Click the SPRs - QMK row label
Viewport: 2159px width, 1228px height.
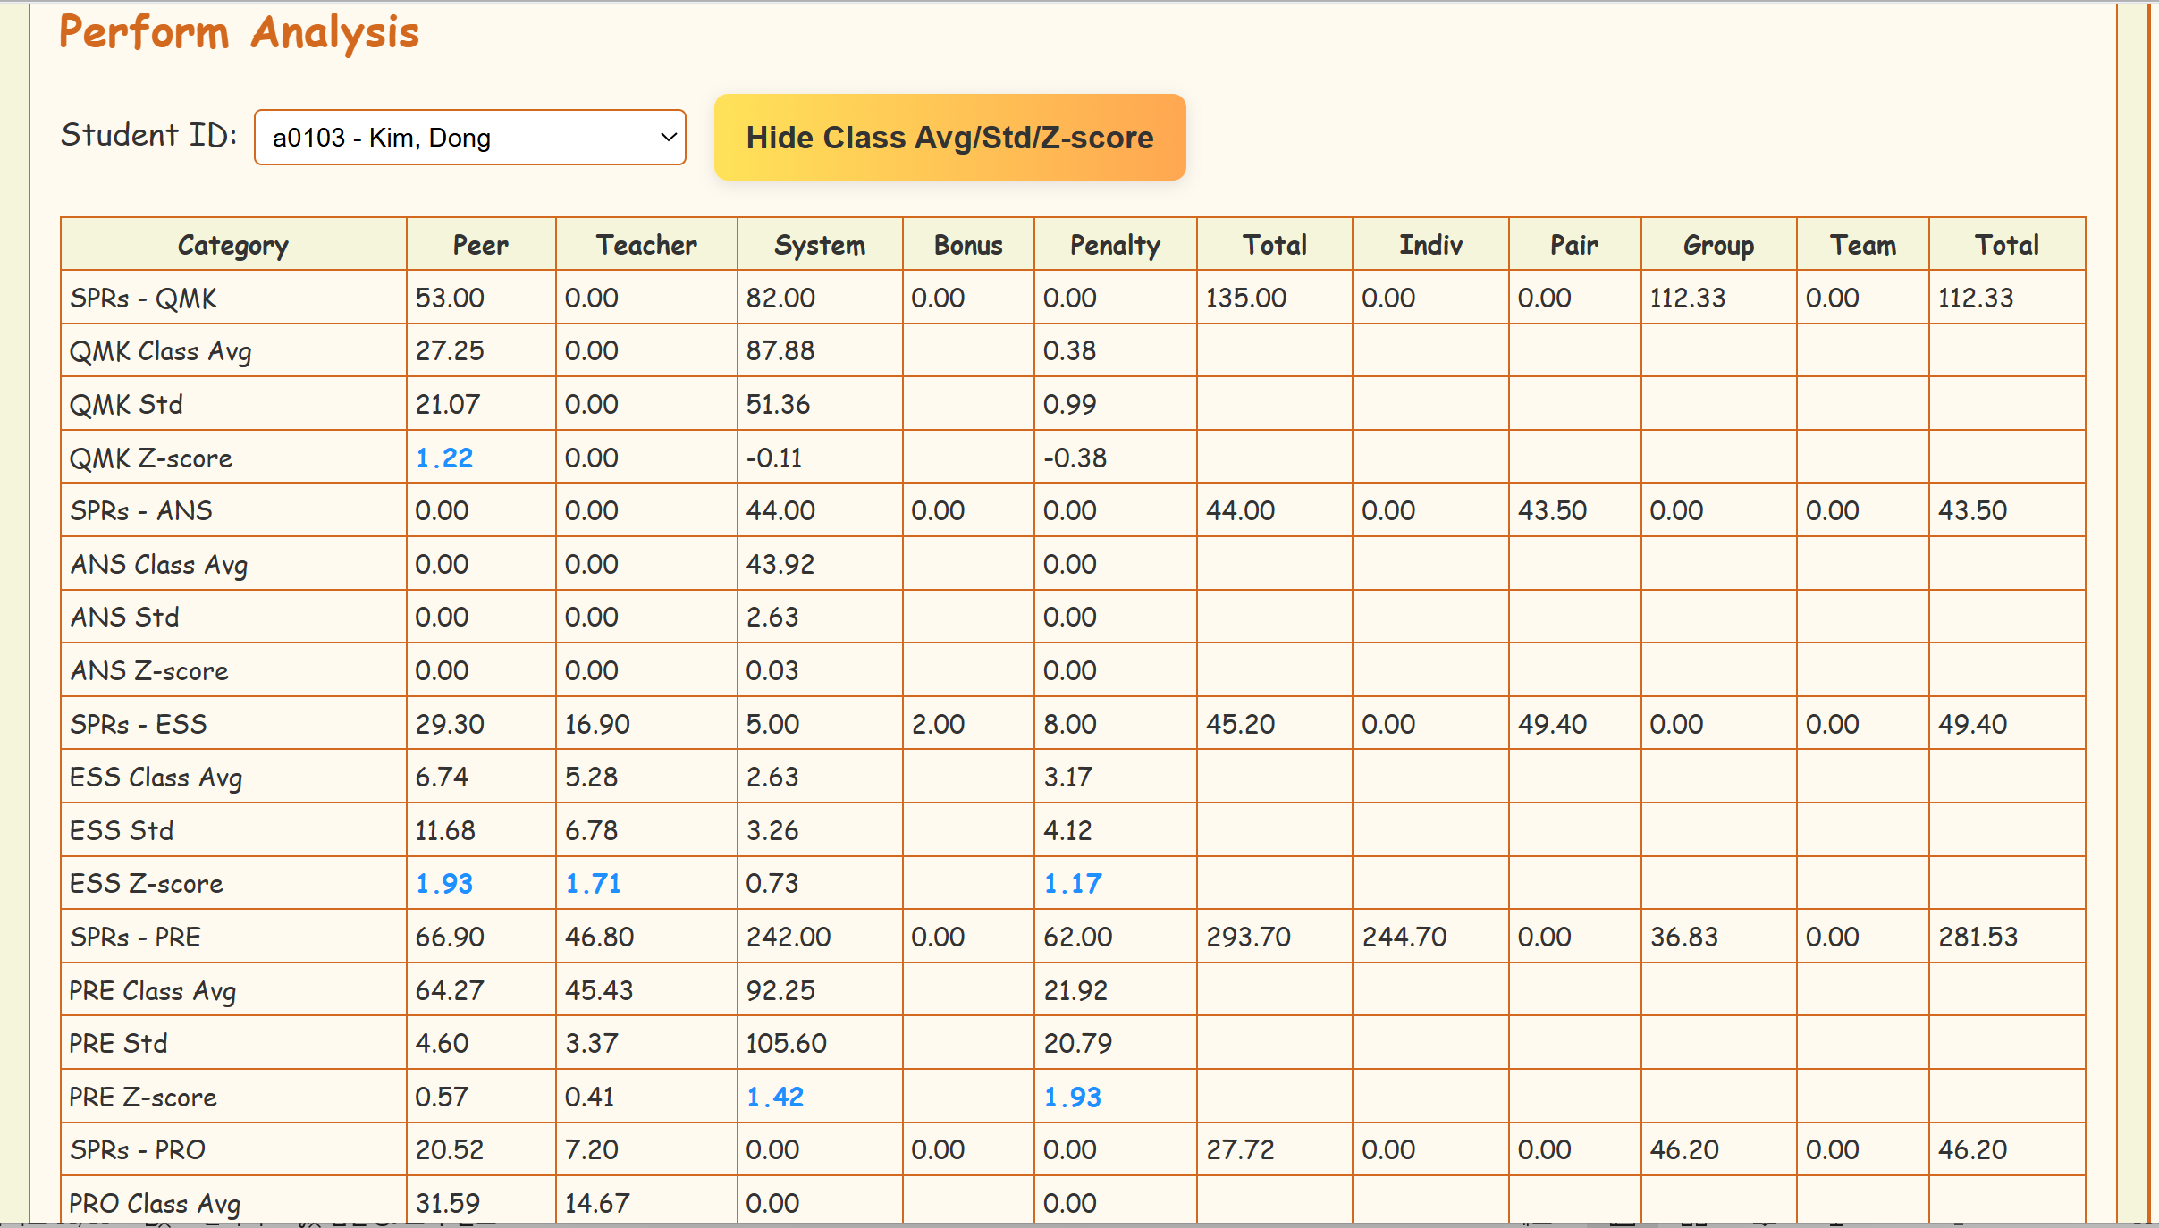tap(143, 298)
